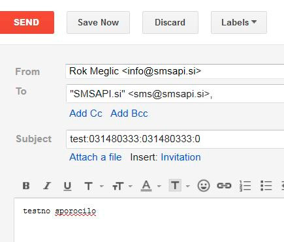Send the email with the SEND button

26,22
